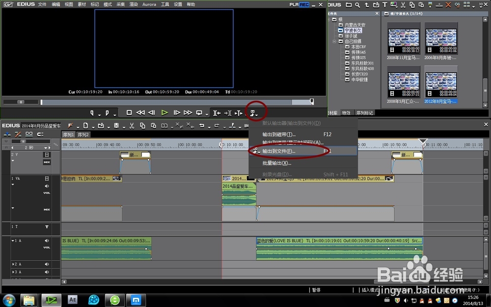Choose 输出到文件(F)... from the export menu

click(279, 151)
